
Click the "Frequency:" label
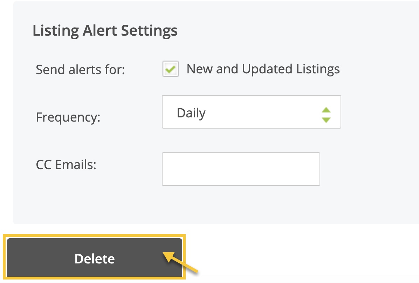[68, 117]
